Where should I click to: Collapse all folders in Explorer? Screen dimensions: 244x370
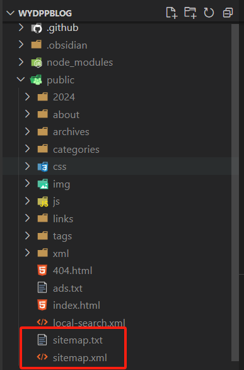pos(228,13)
